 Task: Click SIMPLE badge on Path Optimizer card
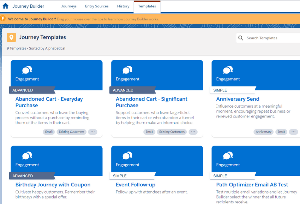click(x=233, y=176)
